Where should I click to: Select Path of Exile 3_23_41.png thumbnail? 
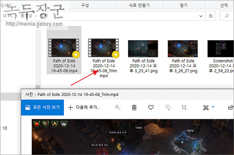coord(143,49)
